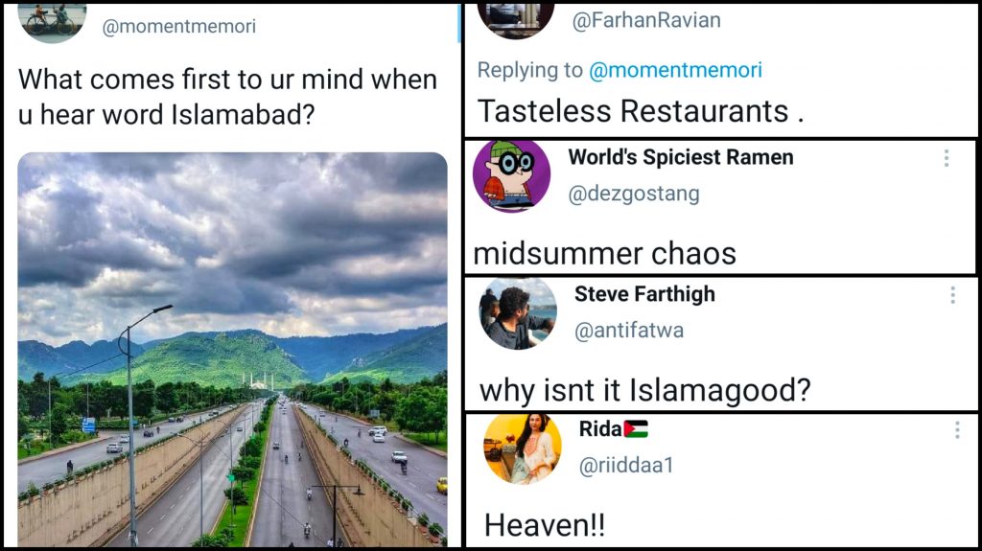Click the original tweet handle @momentmemori
Viewport: 982px width, 551px height.
(x=179, y=26)
